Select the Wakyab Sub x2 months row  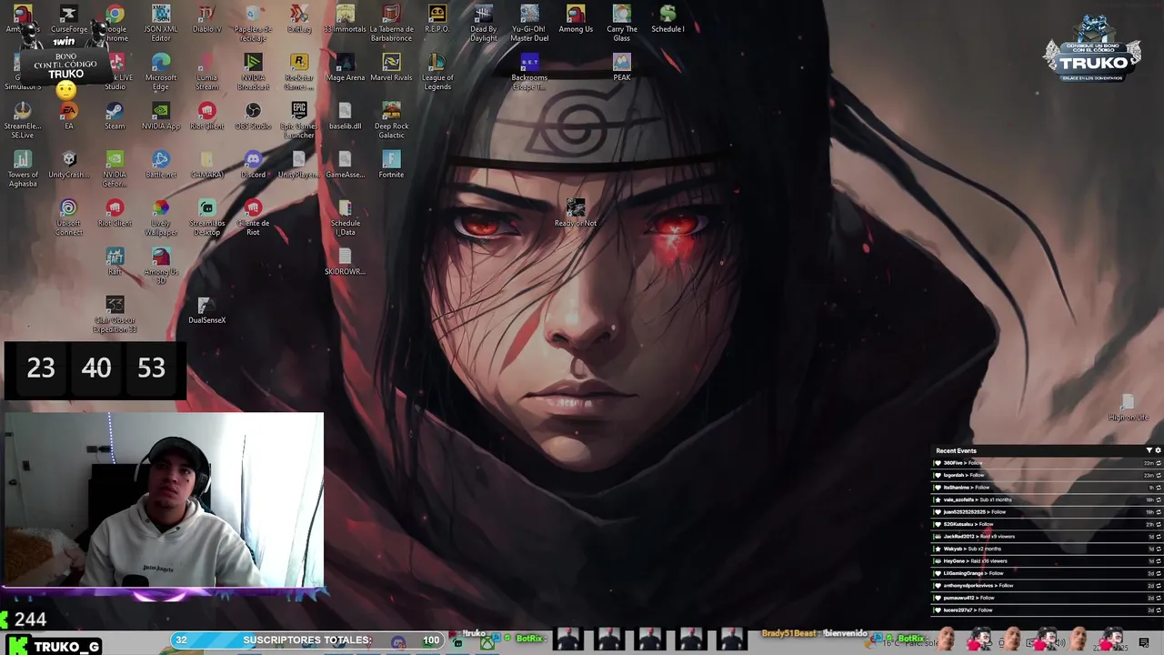click(1048, 549)
